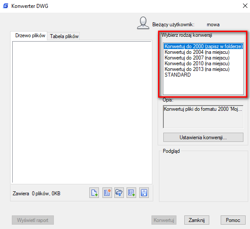Screen dimensions: 250x229
Task: Click the Append list icon with green plus
Action: click(131, 193)
